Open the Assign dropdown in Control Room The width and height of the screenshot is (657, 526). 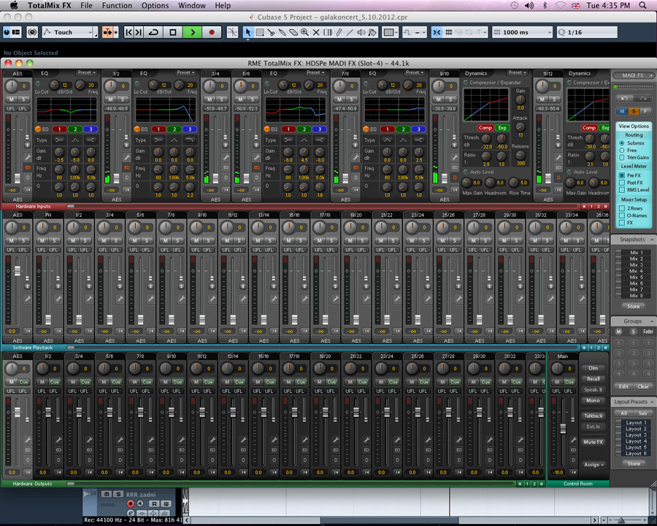[x=593, y=465]
